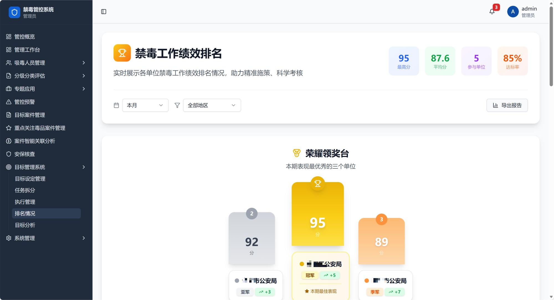Click the 管理工作台 grid icon
Screen dimensions: 554x300
point(9,50)
